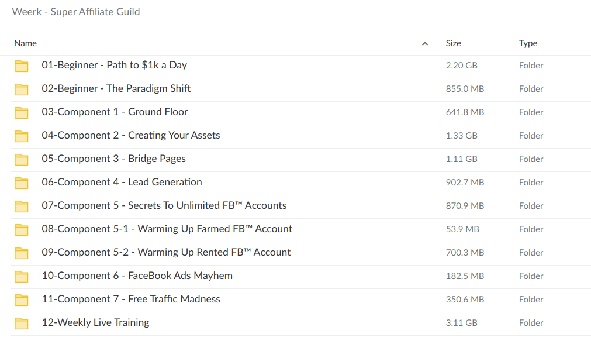This screenshot has width=591, height=351.
Task: Select the folder icon beside 11-Component 7 - Free Traffic Madness
Action: pyautogui.click(x=21, y=300)
